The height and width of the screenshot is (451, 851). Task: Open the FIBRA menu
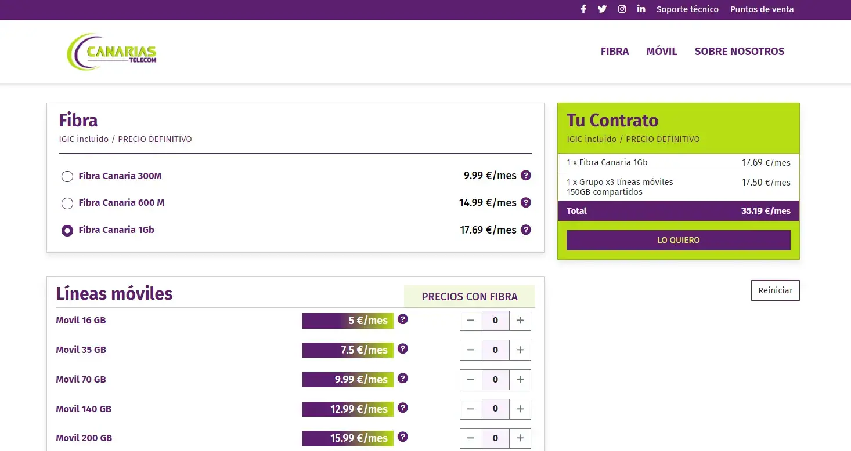click(x=615, y=52)
